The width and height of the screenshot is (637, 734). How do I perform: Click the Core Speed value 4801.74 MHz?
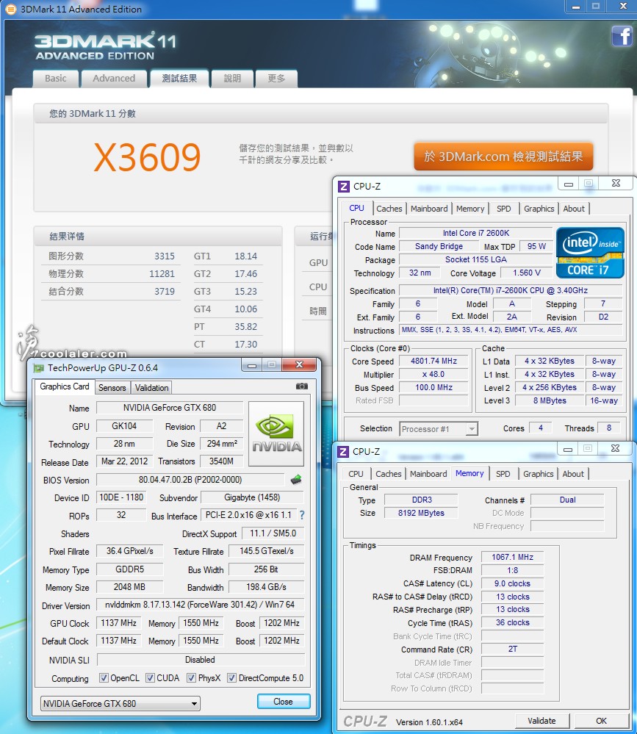click(434, 361)
